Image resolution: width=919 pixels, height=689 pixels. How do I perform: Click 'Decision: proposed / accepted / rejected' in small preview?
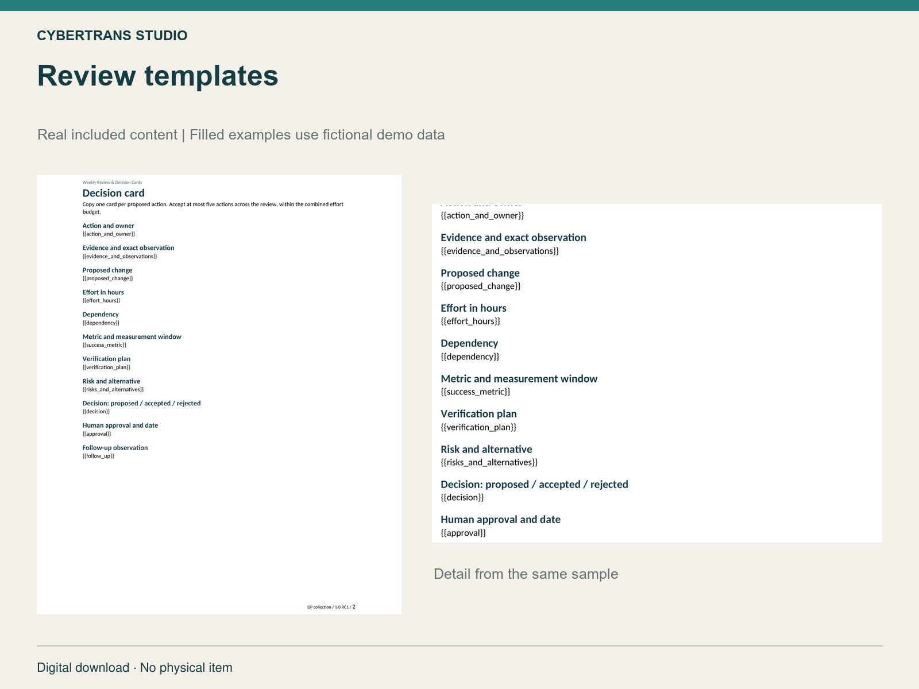(141, 404)
